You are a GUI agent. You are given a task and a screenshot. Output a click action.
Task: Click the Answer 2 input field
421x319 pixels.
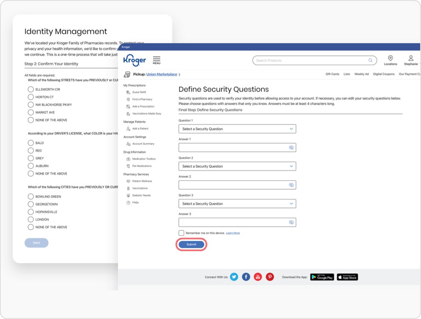pyautogui.click(x=237, y=185)
